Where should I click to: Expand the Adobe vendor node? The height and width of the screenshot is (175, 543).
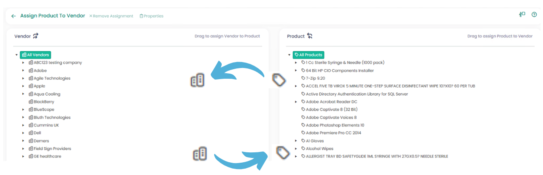coord(23,70)
